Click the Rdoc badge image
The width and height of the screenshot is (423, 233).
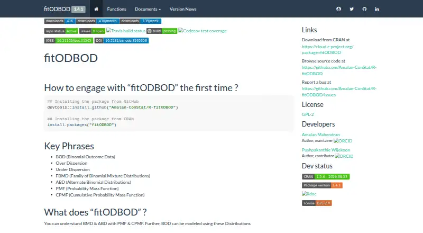point(309,194)
